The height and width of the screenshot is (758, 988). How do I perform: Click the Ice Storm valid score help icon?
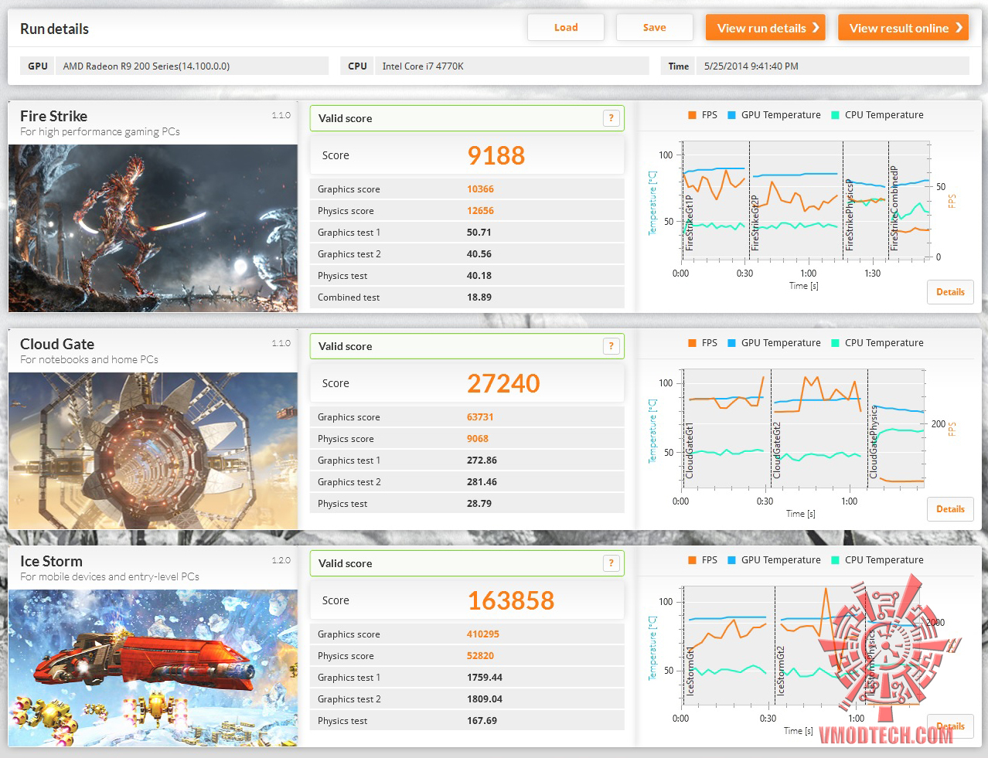(611, 563)
